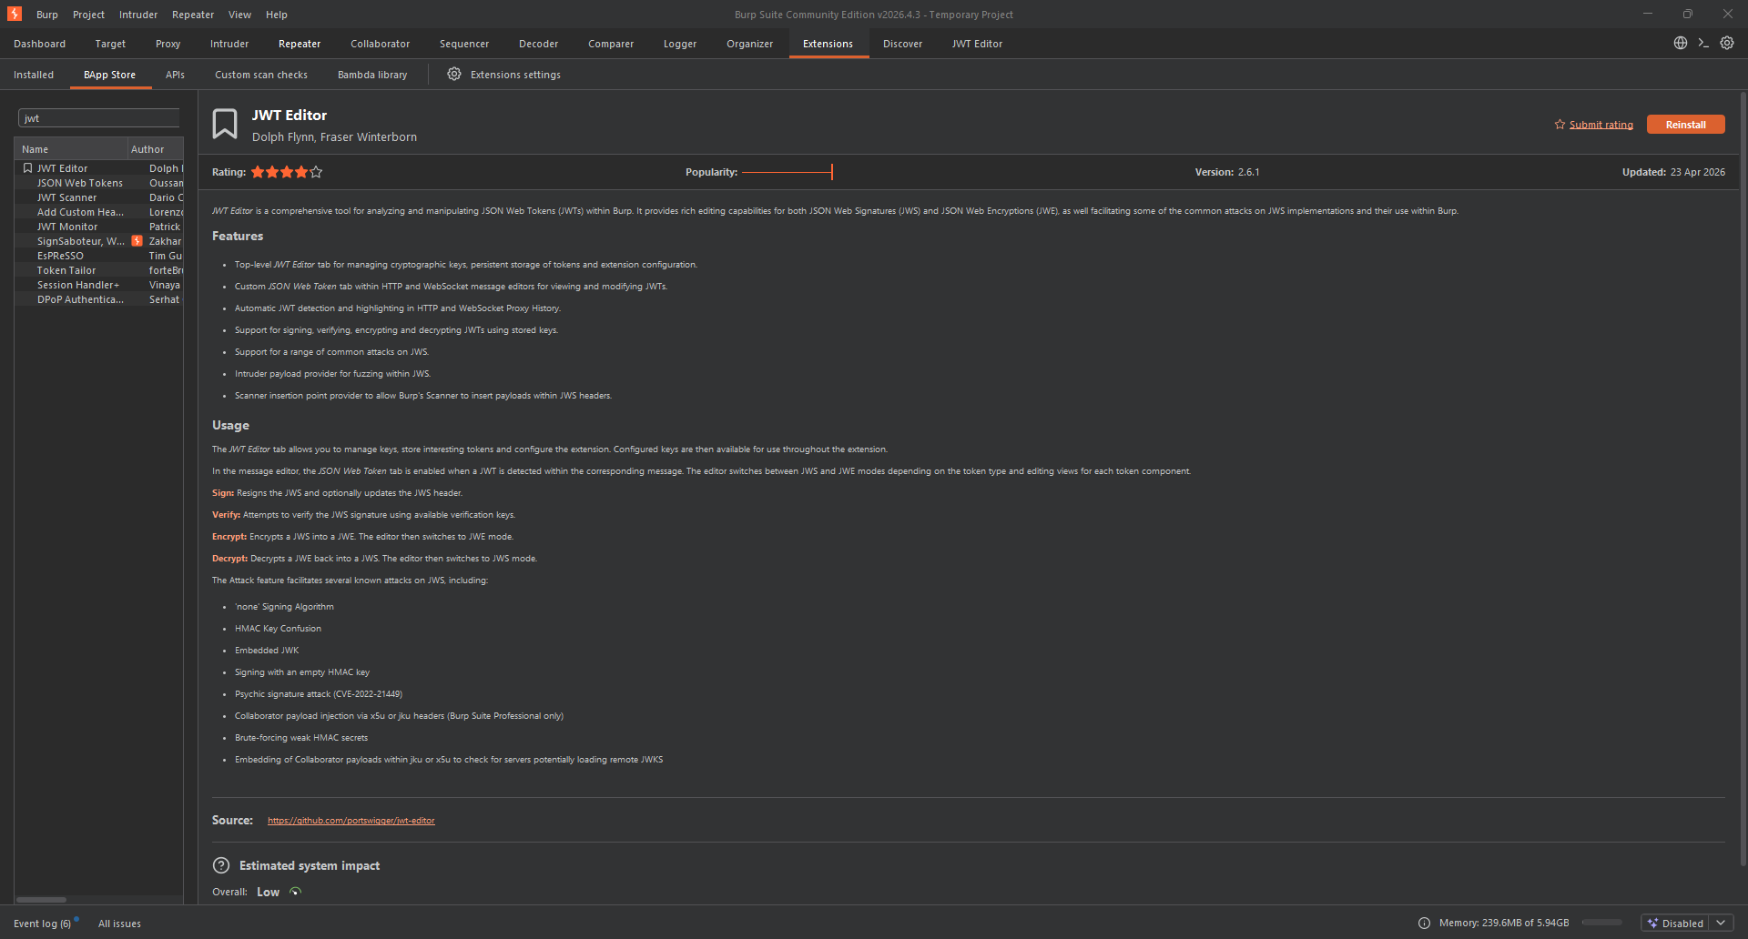This screenshot has height=939, width=1748.
Task: Select the EsPReSSO extension row
Action: click(99, 256)
